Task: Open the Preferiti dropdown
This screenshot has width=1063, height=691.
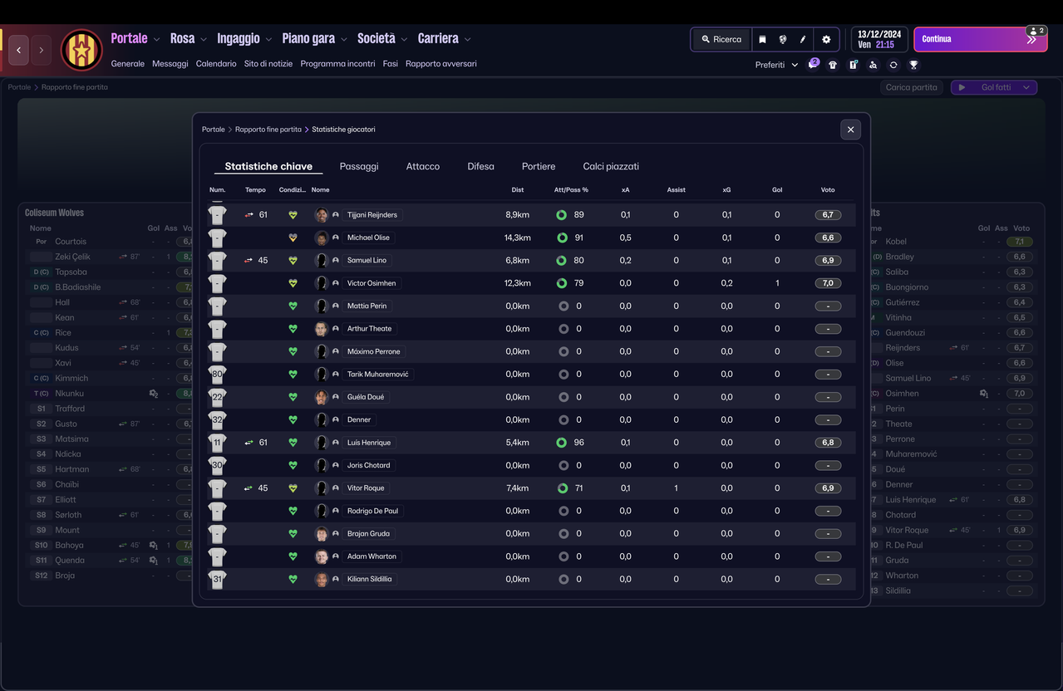Action: [776, 65]
